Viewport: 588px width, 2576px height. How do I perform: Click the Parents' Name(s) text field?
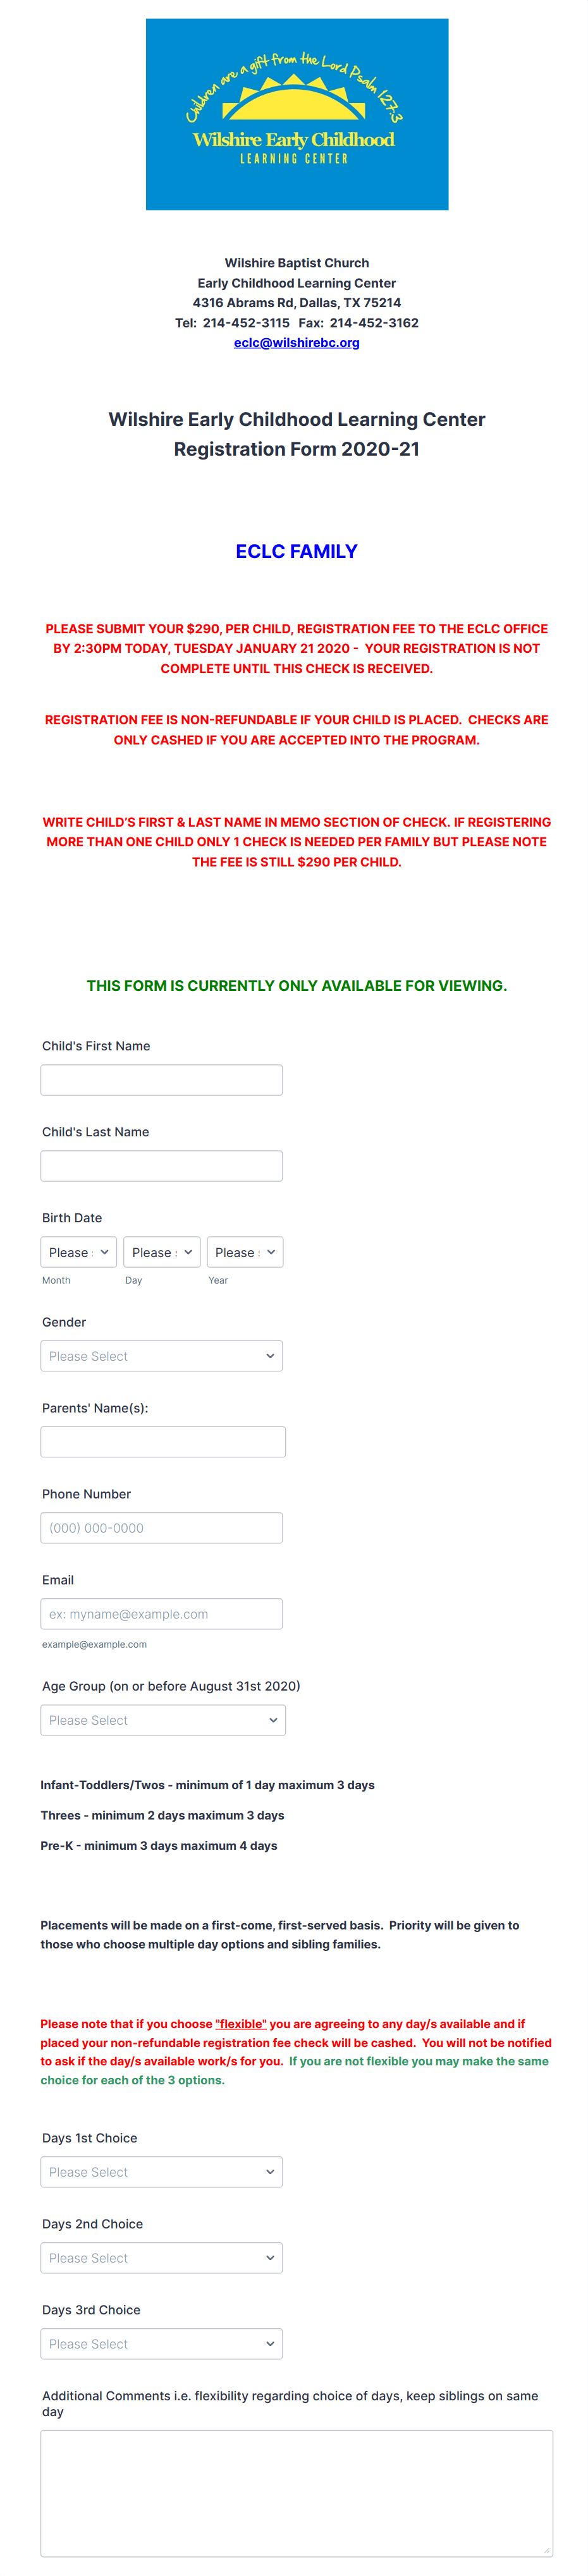point(163,1442)
